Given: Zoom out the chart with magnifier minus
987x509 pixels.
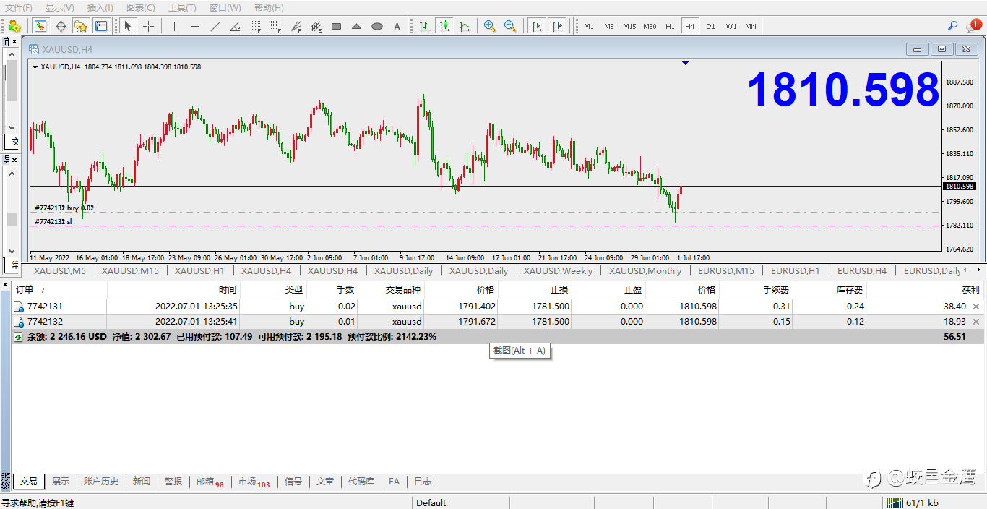Looking at the screenshot, I should tap(510, 26).
